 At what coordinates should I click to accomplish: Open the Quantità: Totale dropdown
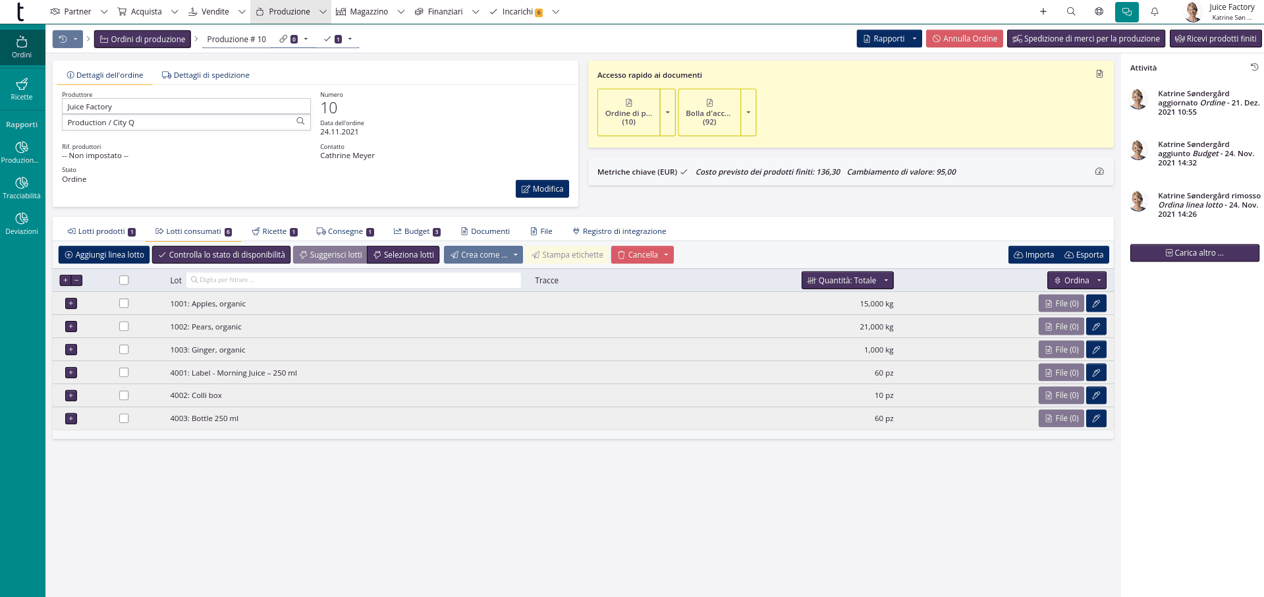tap(847, 280)
